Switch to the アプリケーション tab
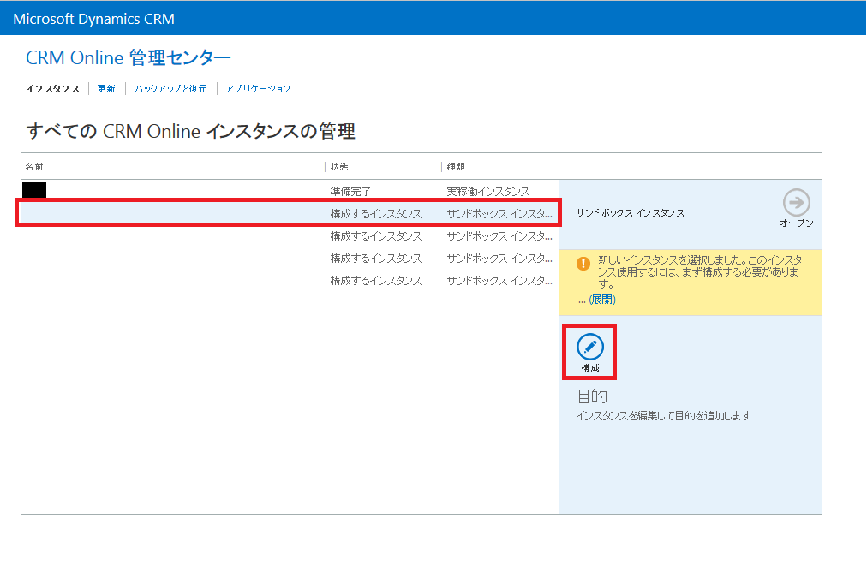 tap(258, 88)
